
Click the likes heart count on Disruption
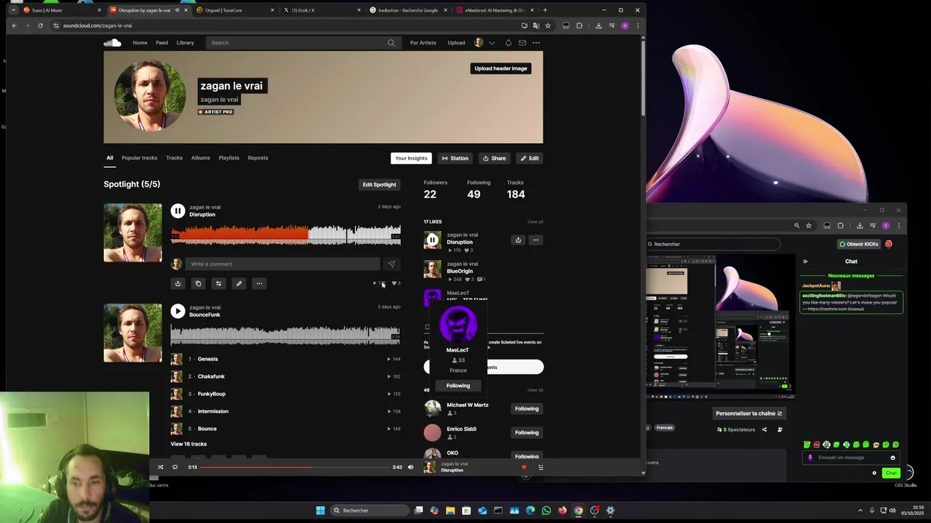[x=396, y=283]
